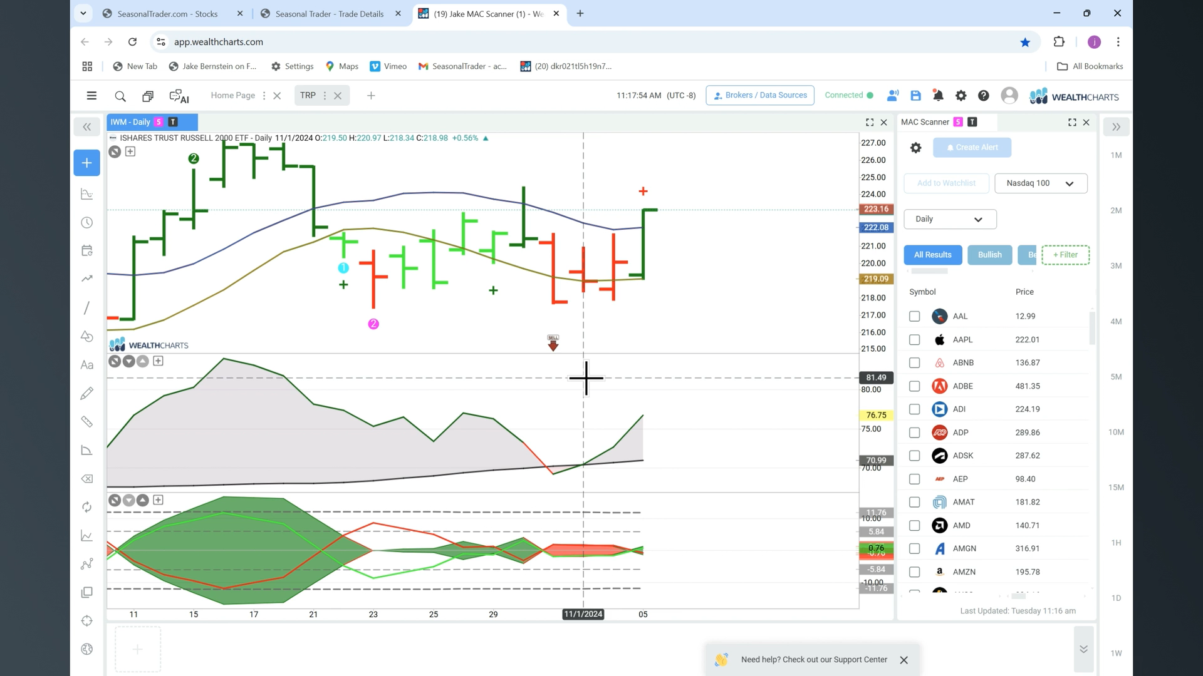Open Home Page tab options menu

[264, 96]
